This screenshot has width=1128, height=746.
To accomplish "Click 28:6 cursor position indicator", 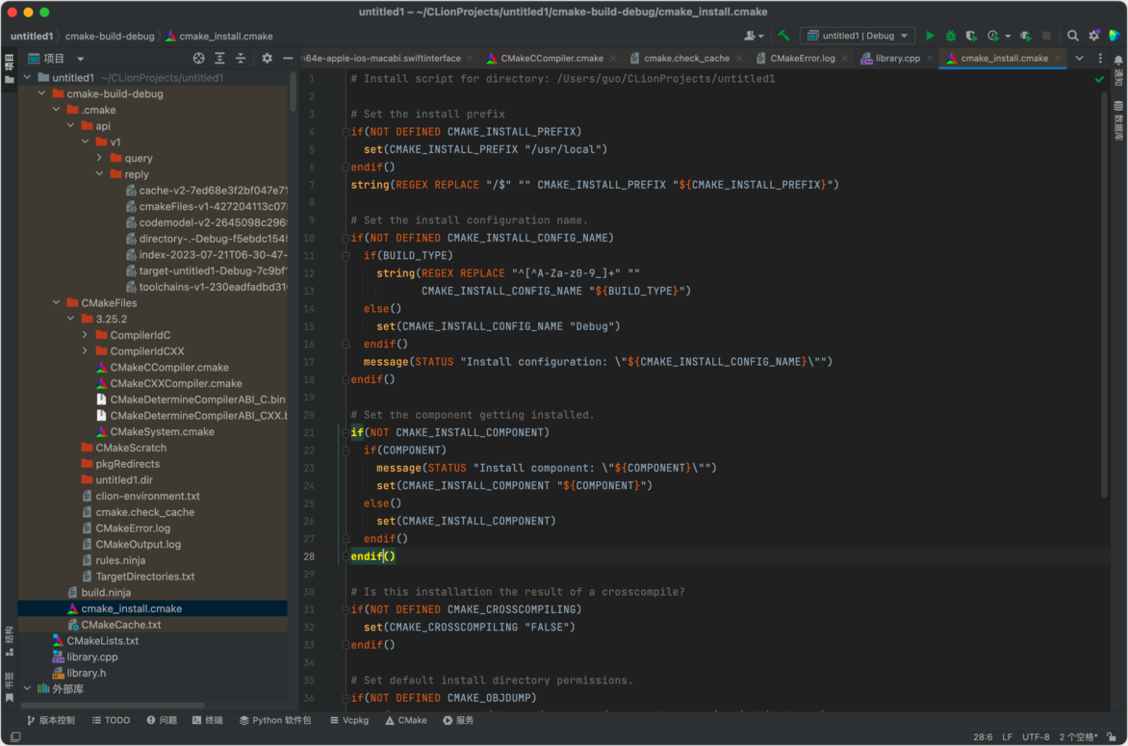I will 983,736.
